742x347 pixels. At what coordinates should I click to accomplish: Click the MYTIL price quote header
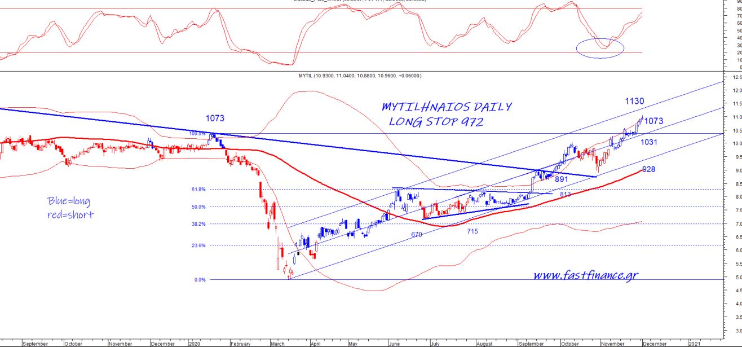[x=370, y=75]
